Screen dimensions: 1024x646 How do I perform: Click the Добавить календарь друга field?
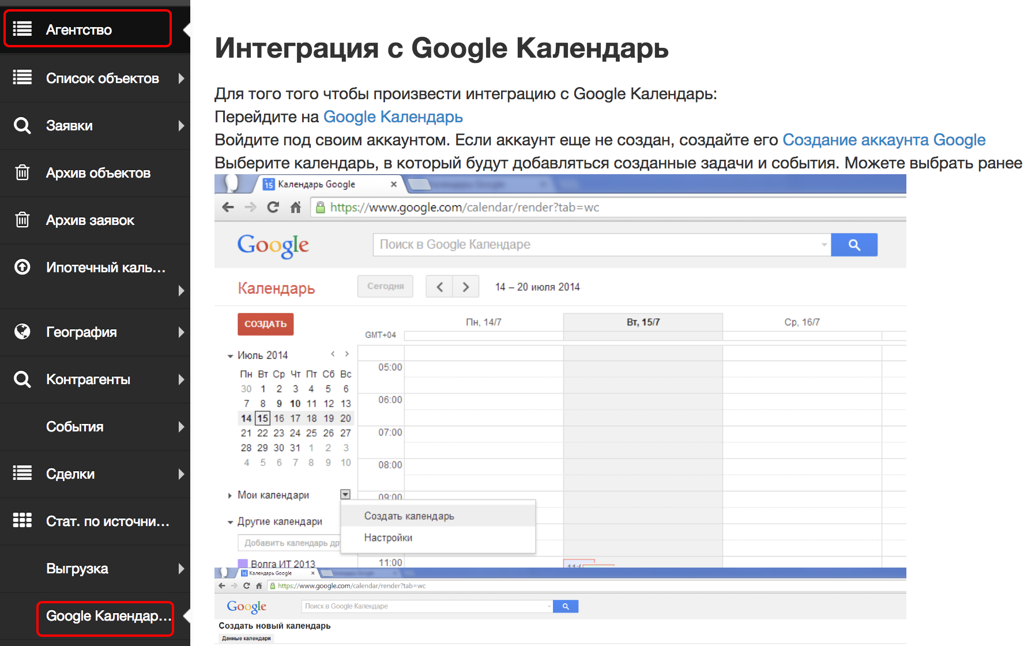tap(289, 543)
